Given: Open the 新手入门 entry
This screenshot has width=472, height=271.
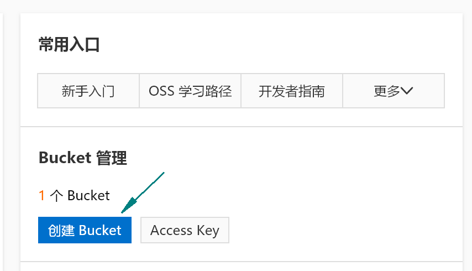Looking at the screenshot, I should (88, 91).
